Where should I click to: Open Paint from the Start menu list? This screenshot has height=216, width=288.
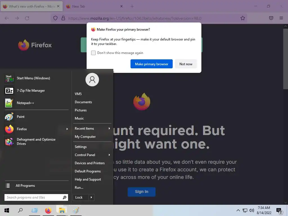click(36, 117)
